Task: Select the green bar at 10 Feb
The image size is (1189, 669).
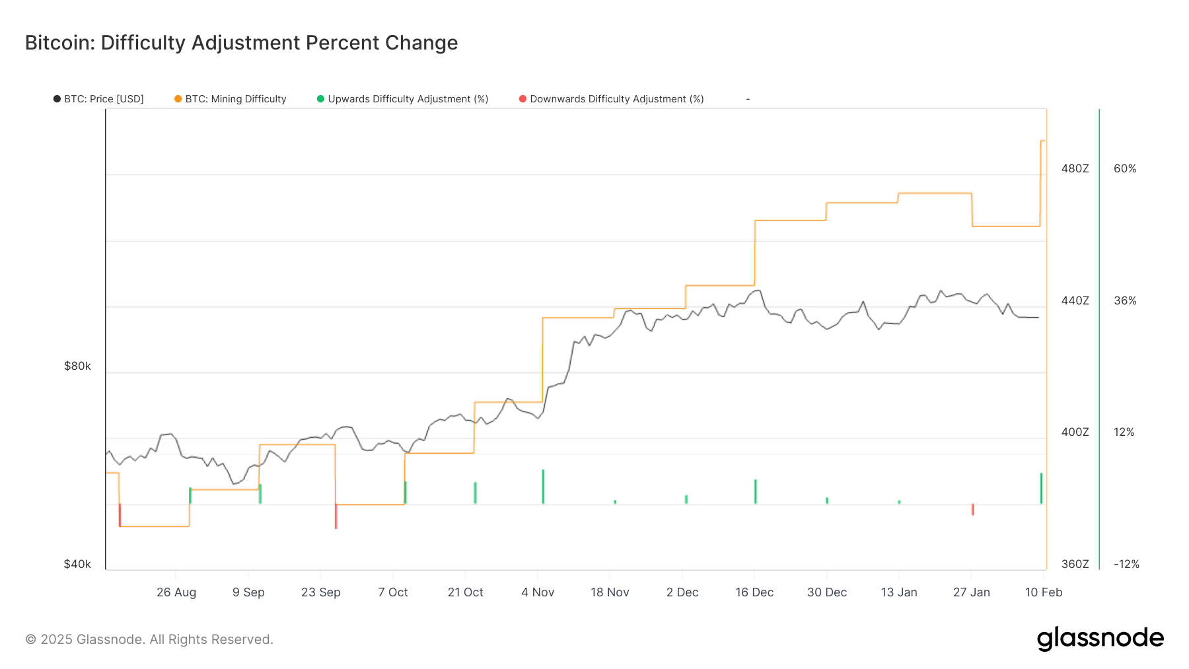Action: pyautogui.click(x=1041, y=489)
